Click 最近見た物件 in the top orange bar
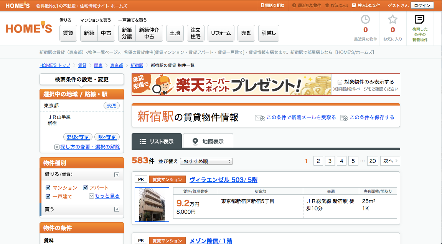442x244 pixels. tap(307, 5)
